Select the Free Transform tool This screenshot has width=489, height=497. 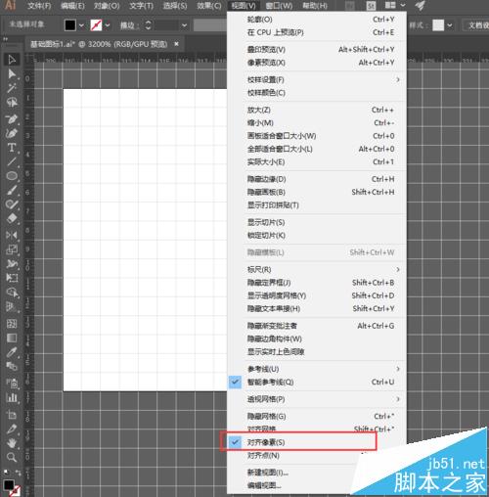pos(12,278)
